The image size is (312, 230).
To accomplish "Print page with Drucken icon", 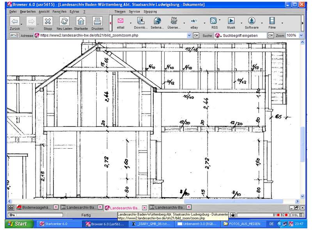I will tap(97, 21).
